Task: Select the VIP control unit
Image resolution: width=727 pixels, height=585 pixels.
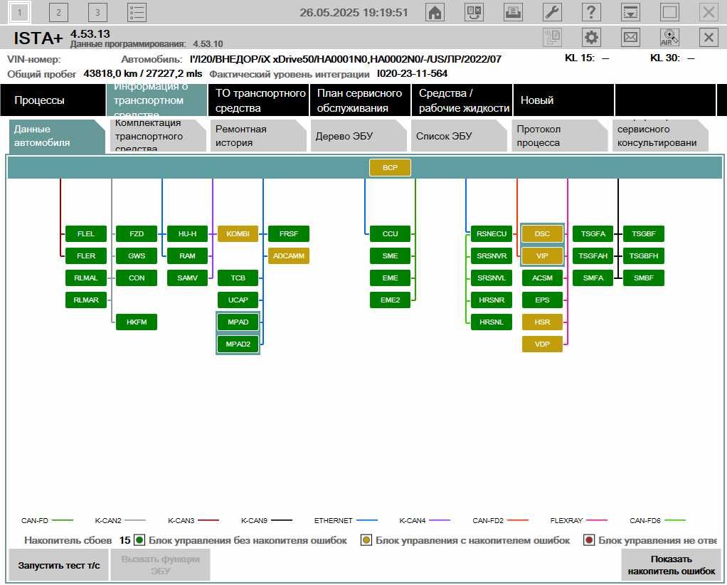Action: [542, 255]
